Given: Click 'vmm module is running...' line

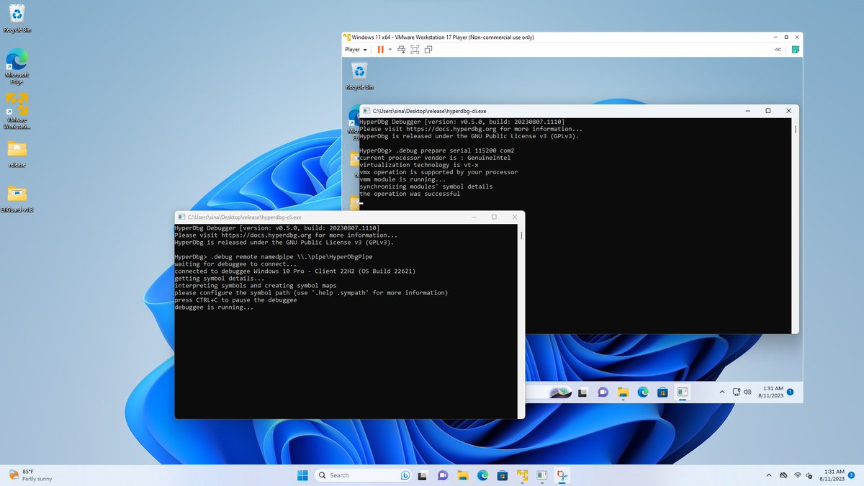Looking at the screenshot, I should click(402, 179).
